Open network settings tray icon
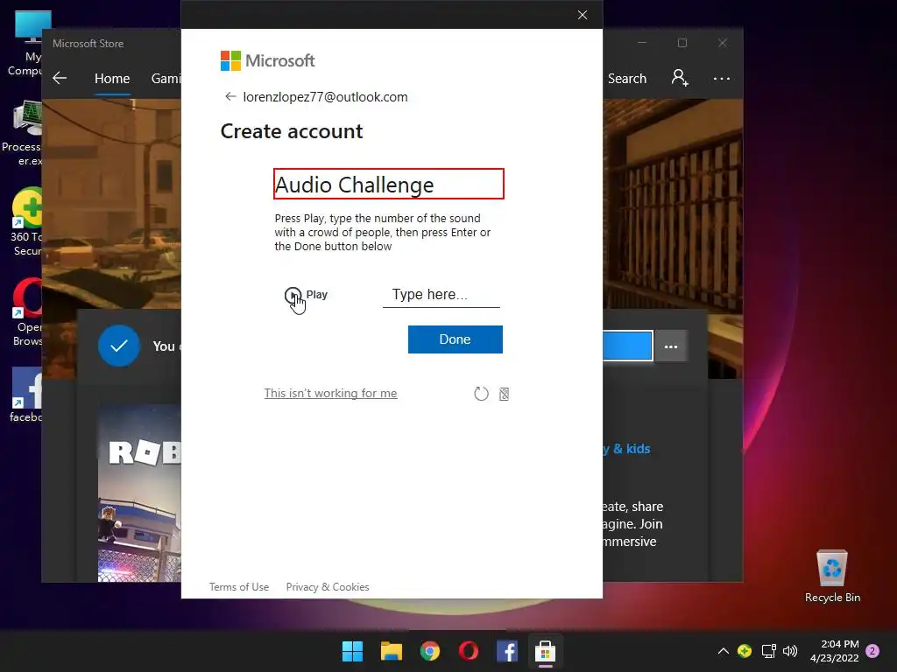The width and height of the screenshot is (897, 672). pos(768,651)
